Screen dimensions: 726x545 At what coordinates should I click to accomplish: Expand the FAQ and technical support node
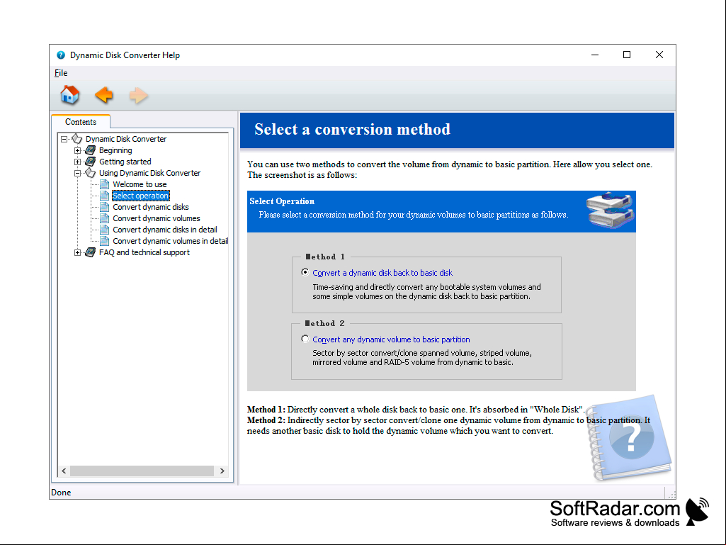(77, 252)
